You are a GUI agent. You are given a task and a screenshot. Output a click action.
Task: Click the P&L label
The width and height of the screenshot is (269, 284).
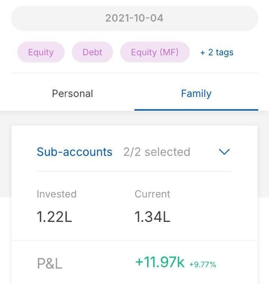click(49, 264)
